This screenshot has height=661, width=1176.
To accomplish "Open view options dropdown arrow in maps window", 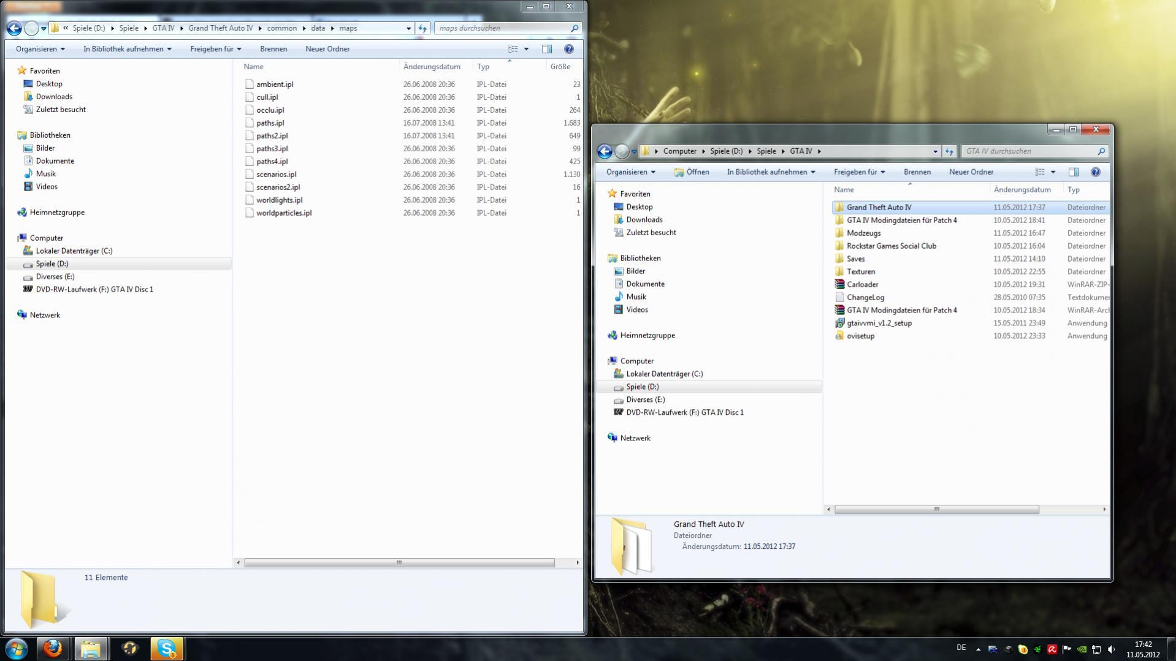I will pos(526,49).
